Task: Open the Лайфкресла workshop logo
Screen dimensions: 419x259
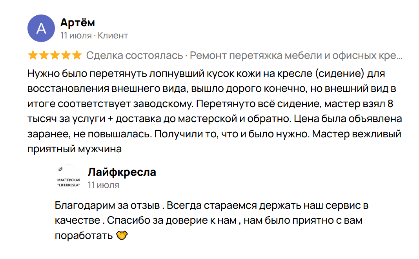Action: pos(69,178)
